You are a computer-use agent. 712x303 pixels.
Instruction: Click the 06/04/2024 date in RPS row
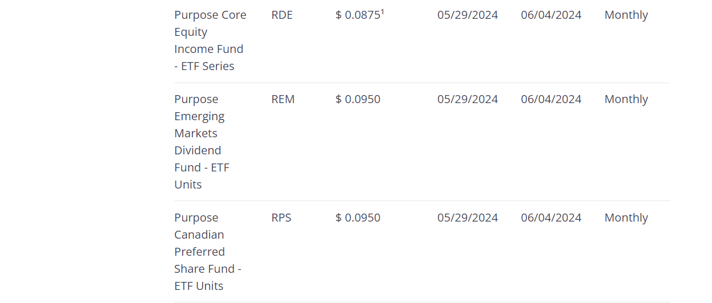pyautogui.click(x=551, y=218)
